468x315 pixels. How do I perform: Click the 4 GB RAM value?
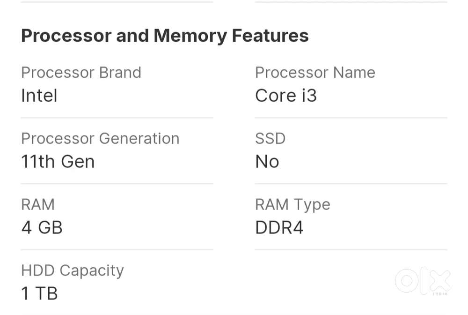(x=42, y=228)
